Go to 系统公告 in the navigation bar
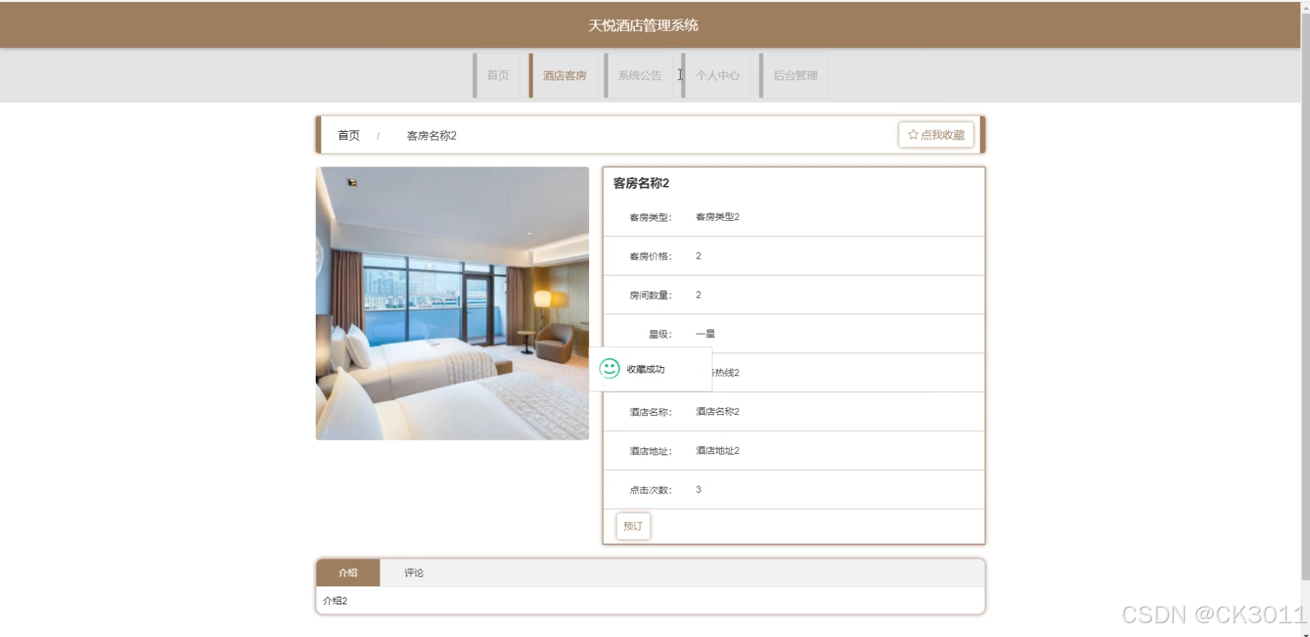Viewport: 1310px width, 637px height. [x=639, y=75]
